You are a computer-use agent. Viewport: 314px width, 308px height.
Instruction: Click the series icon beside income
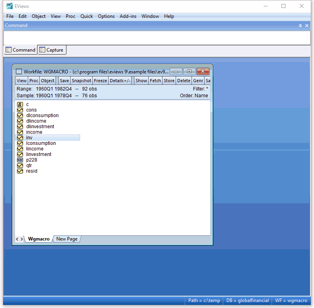[20, 132]
